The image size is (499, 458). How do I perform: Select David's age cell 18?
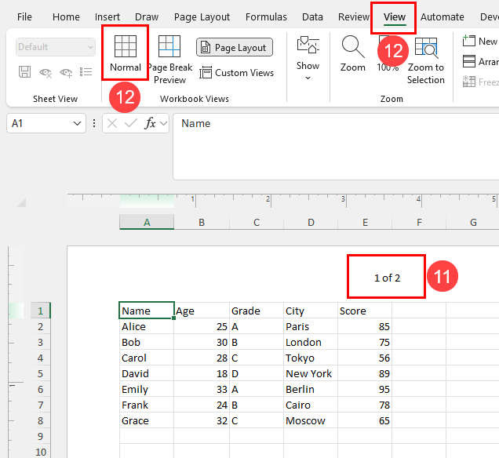[202, 373]
